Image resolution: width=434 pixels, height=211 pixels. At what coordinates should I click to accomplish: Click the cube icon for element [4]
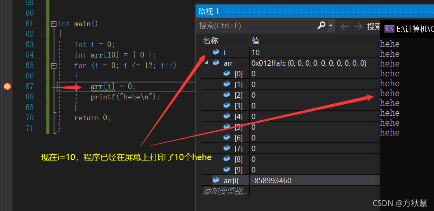[227, 116]
